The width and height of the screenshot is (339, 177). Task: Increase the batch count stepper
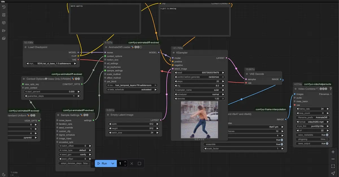pos(125,162)
